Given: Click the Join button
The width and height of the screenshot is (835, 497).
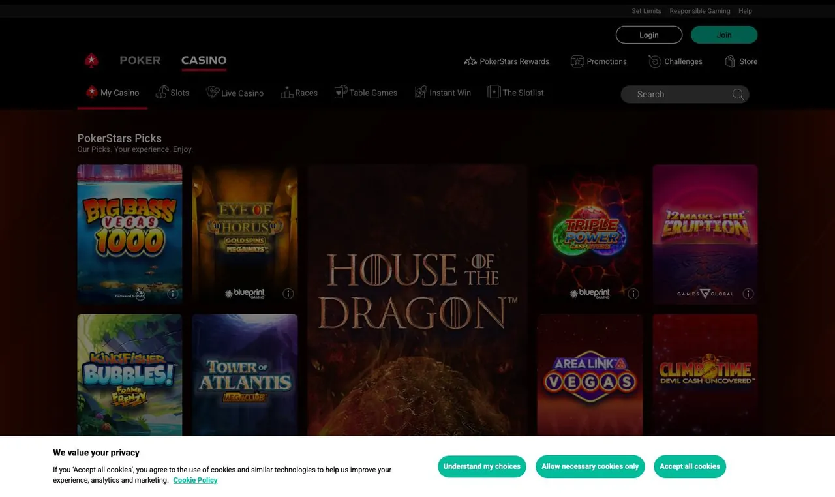Looking at the screenshot, I should 724,35.
